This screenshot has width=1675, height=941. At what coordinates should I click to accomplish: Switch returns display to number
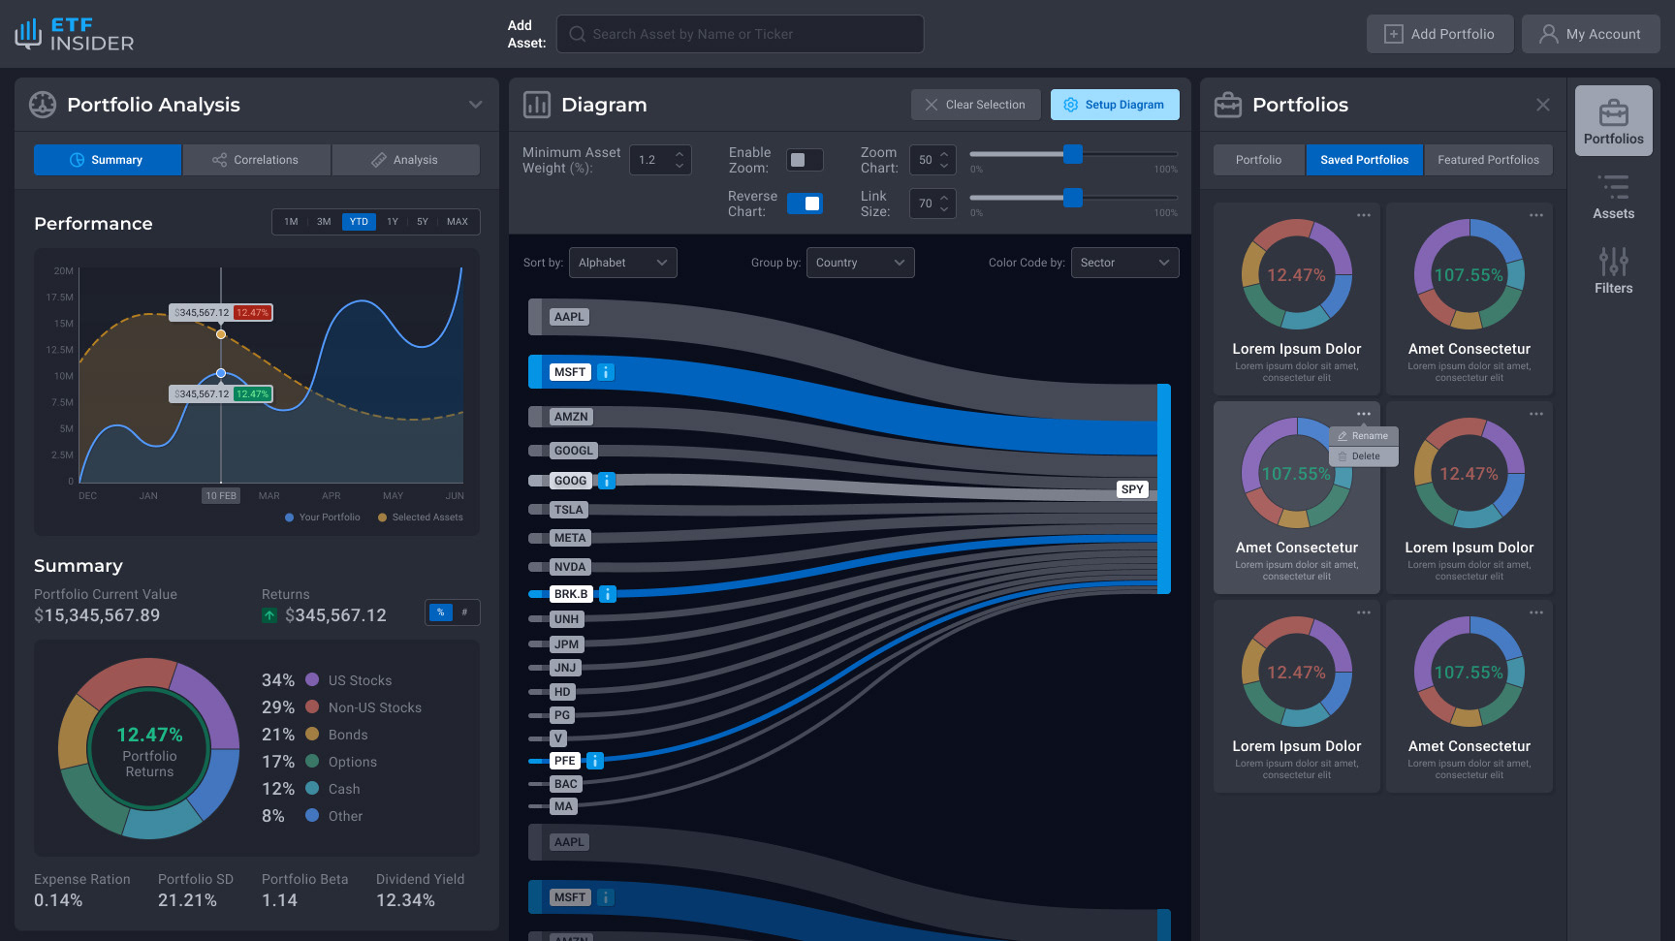(464, 612)
